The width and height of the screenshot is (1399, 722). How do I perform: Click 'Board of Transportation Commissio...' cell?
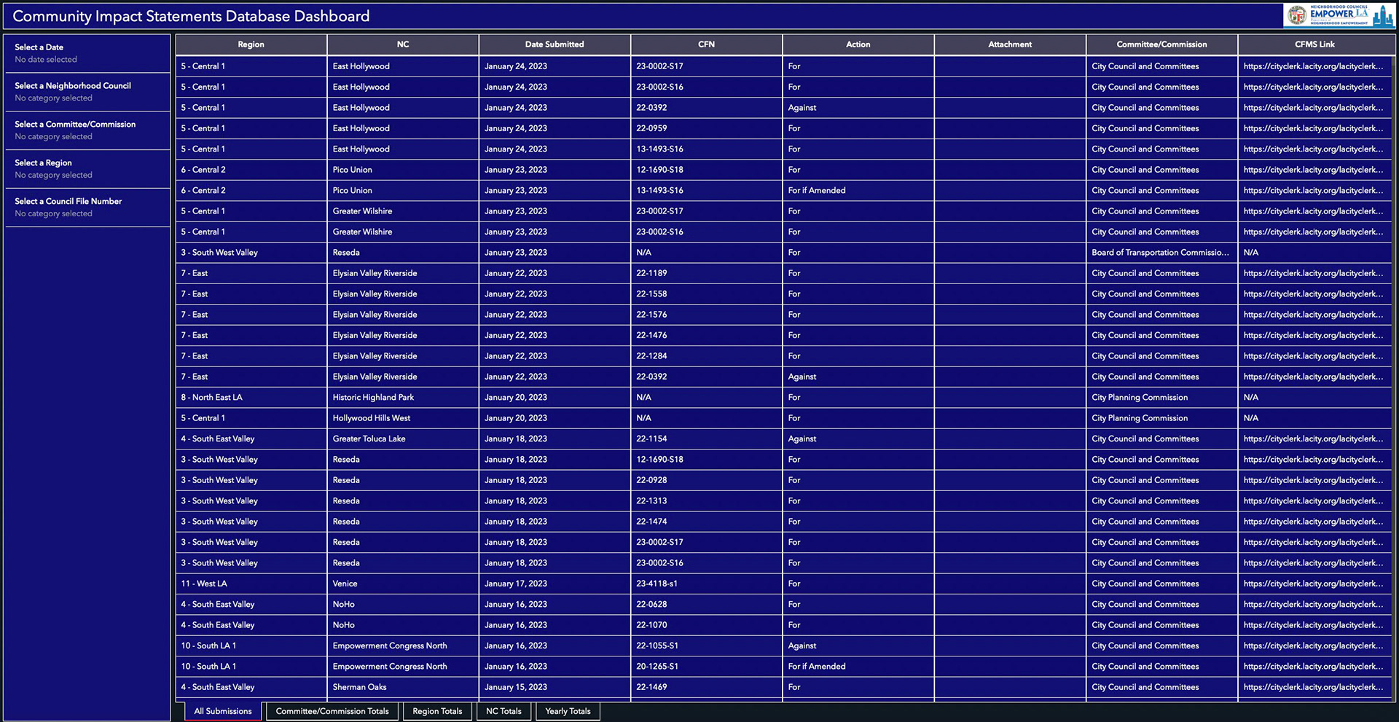(x=1161, y=253)
